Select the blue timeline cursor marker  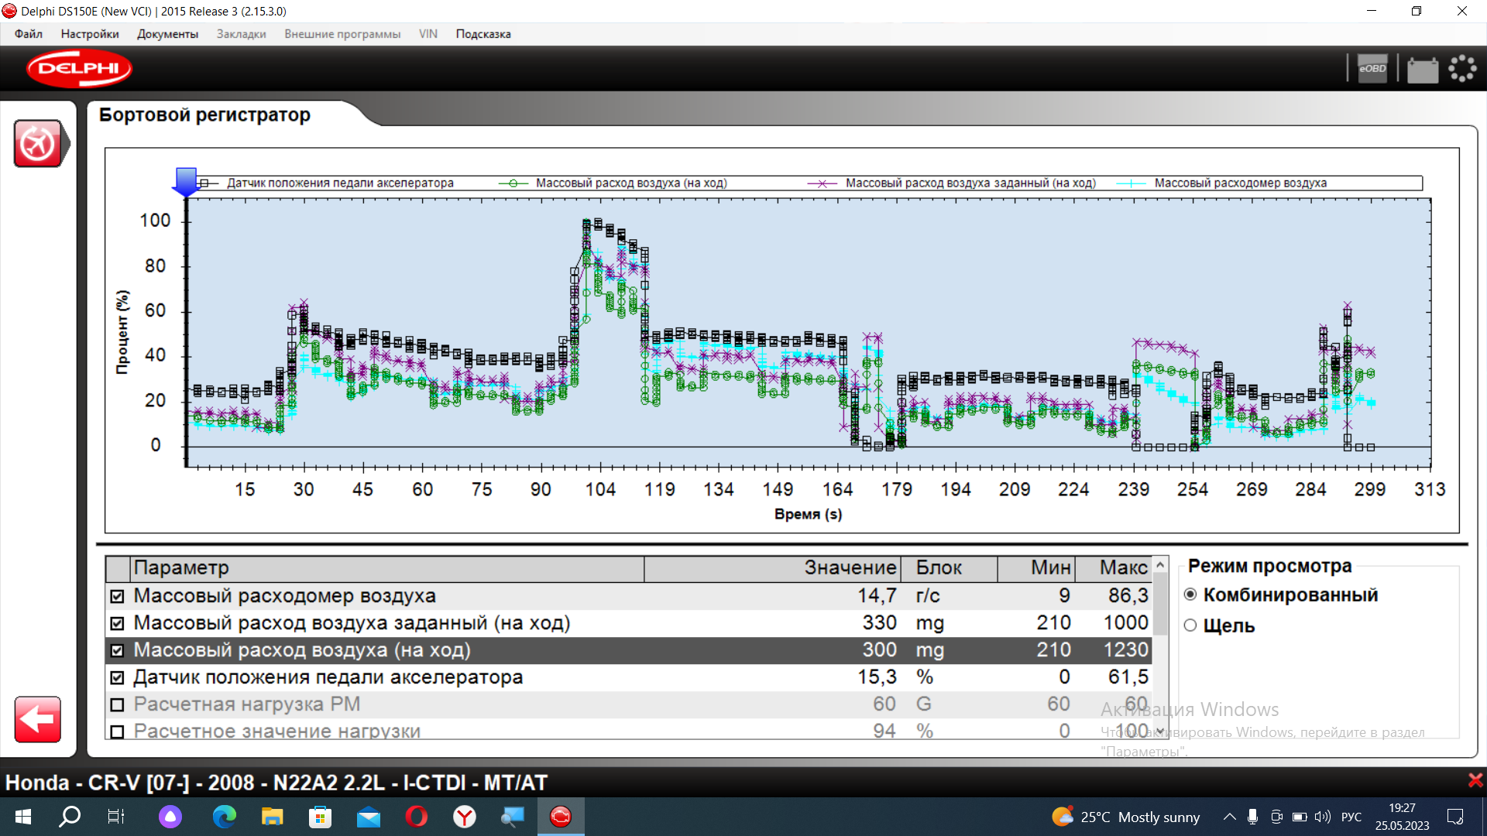click(186, 183)
